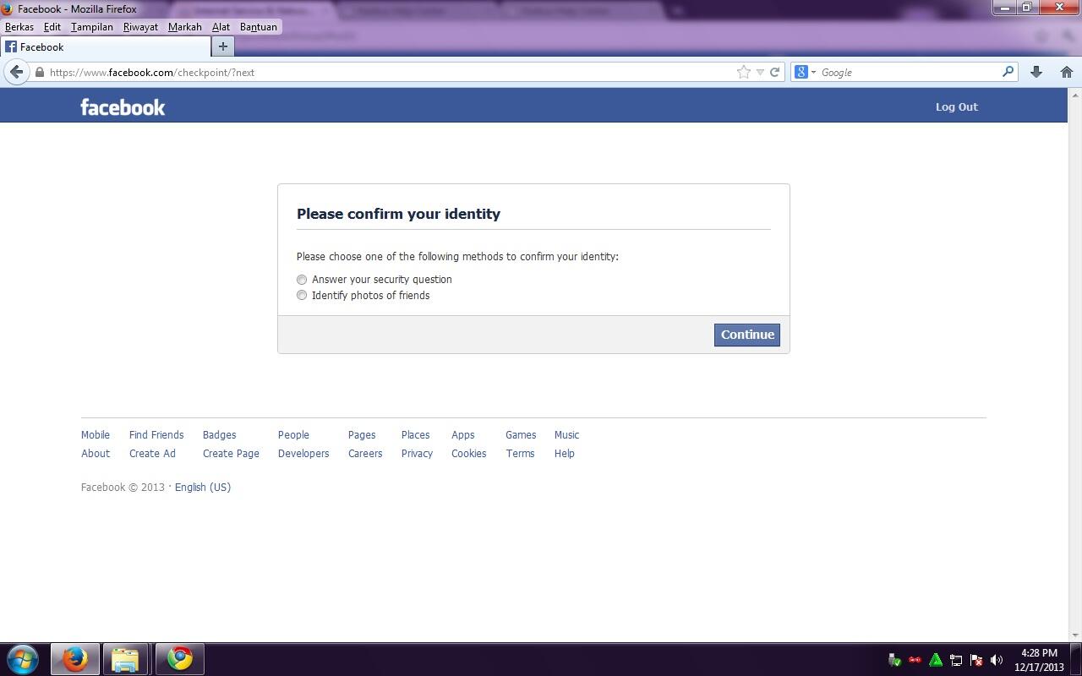Click the taskbar clock showing 4:28 PM
Screen dimensions: 1082x676
pos(1039,660)
